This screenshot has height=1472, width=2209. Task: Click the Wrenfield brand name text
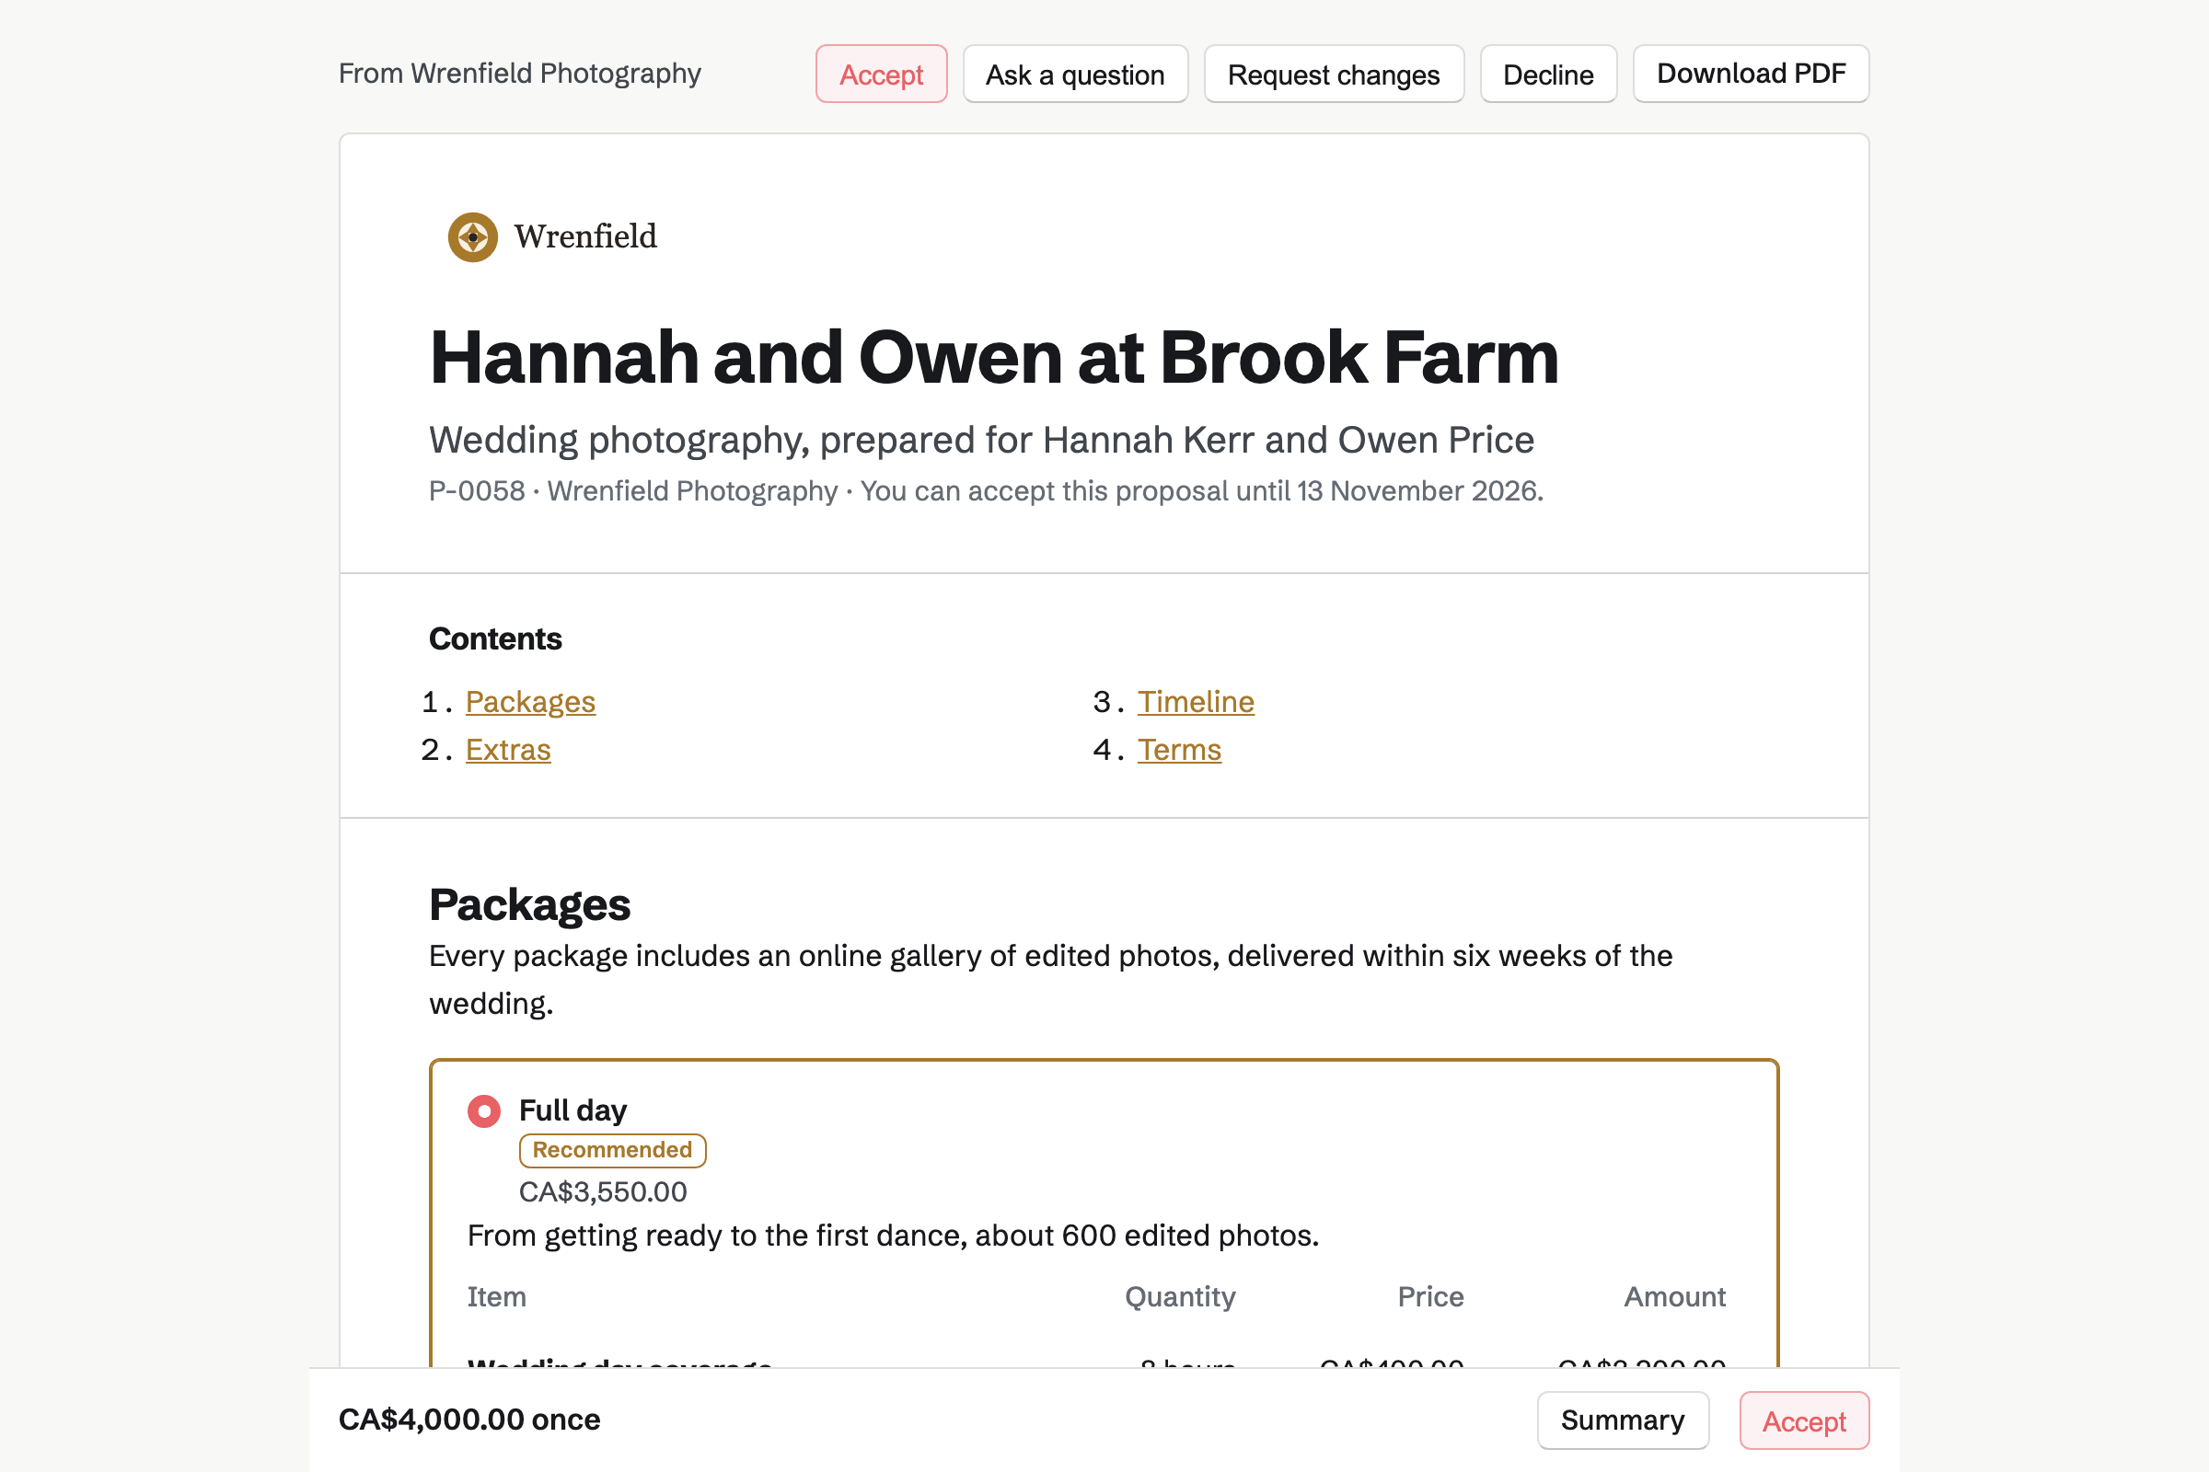point(585,236)
